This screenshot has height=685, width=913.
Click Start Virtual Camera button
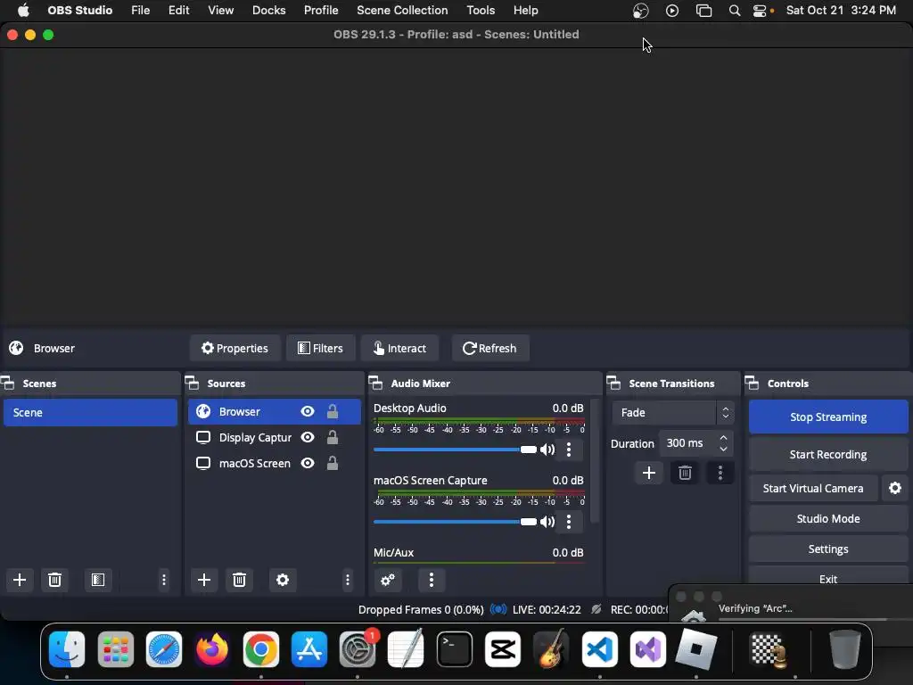point(813,488)
